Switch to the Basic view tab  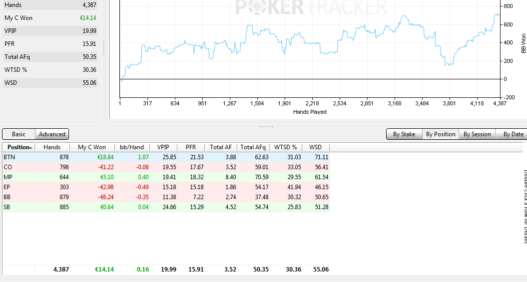pyautogui.click(x=19, y=134)
